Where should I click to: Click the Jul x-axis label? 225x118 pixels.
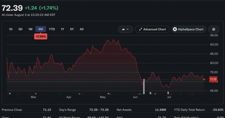pyautogui.click(x=169, y=97)
